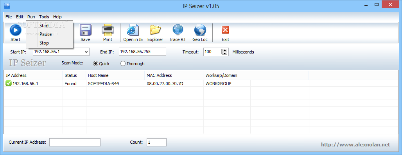Click the Current IP Address box
The width and height of the screenshot is (402, 155).
coord(75,142)
